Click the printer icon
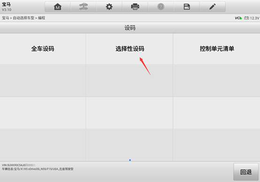The width and height of the screenshot is (260, 182). (135, 7)
